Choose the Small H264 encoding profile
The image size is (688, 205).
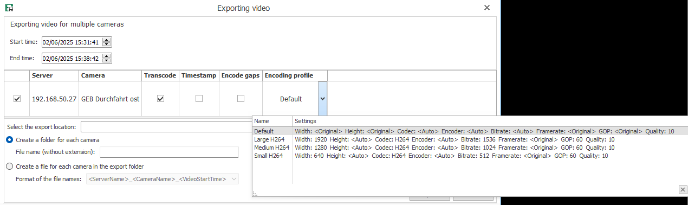coord(470,156)
